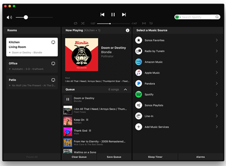Viewport: 226px width, 166px height.
Task: Click pause icon on Doom or Destiny queue item
Action: (68, 100)
